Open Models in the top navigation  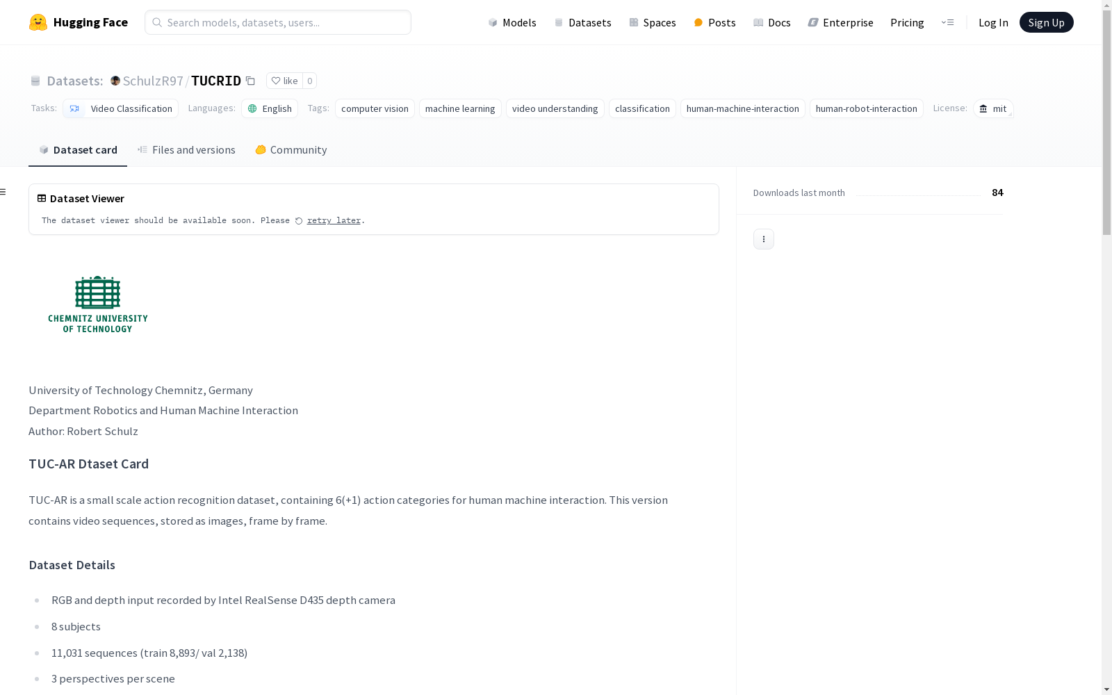point(512,22)
